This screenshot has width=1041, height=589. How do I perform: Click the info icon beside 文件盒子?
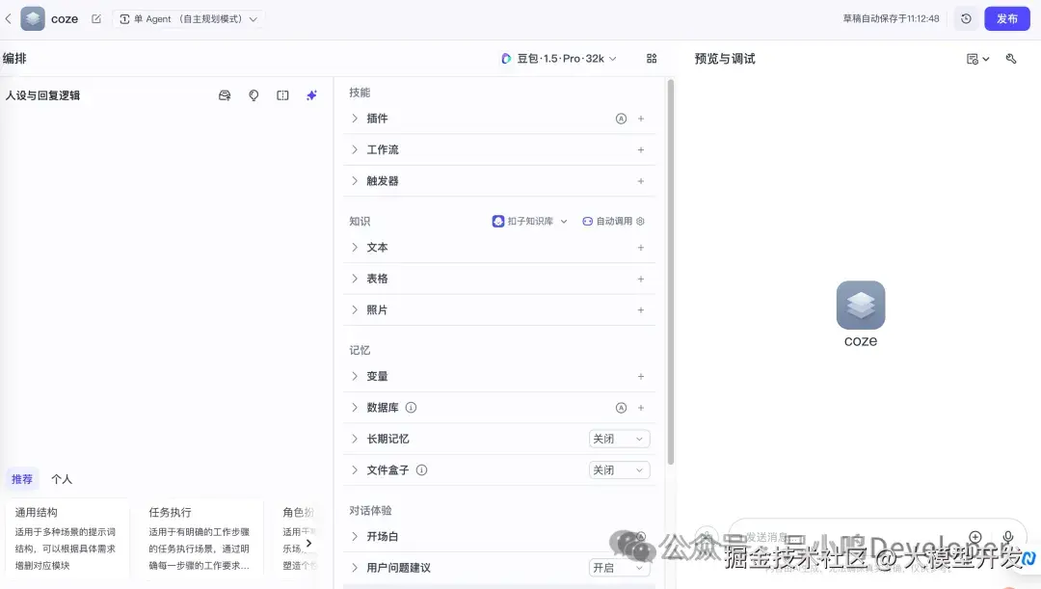coord(421,470)
